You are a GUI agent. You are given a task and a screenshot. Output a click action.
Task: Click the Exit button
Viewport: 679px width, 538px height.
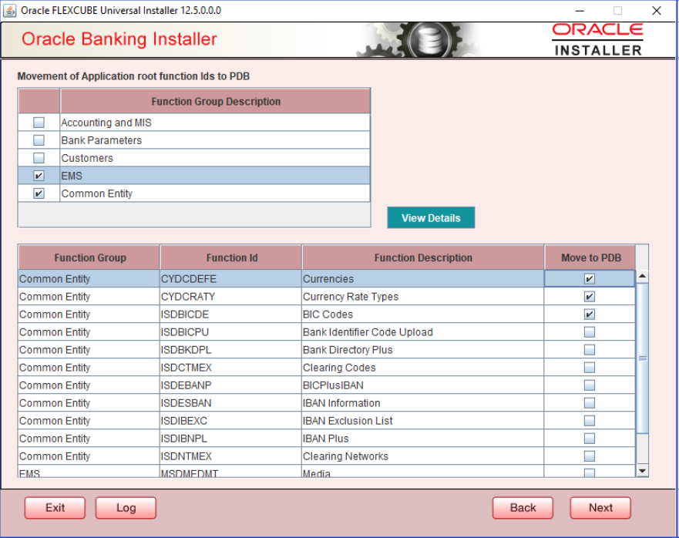click(55, 508)
